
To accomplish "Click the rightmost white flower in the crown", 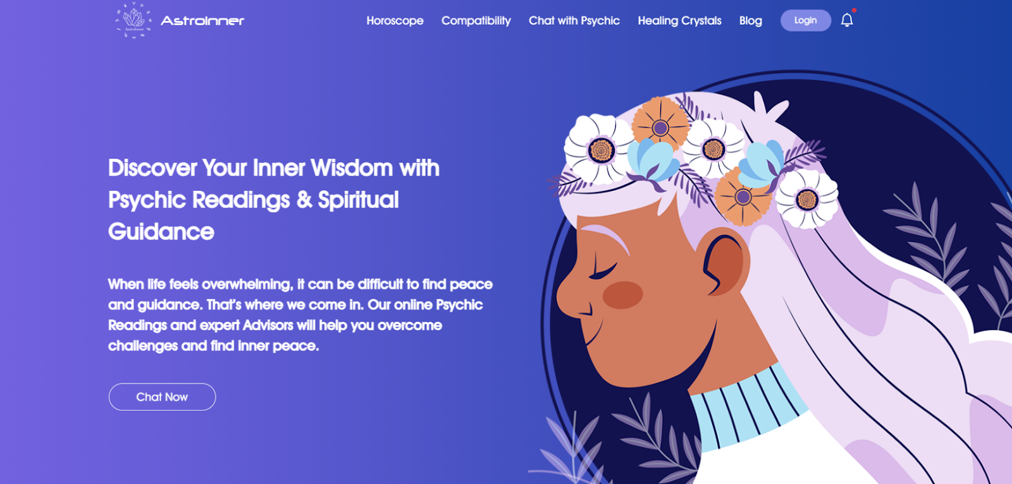I will click(806, 199).
